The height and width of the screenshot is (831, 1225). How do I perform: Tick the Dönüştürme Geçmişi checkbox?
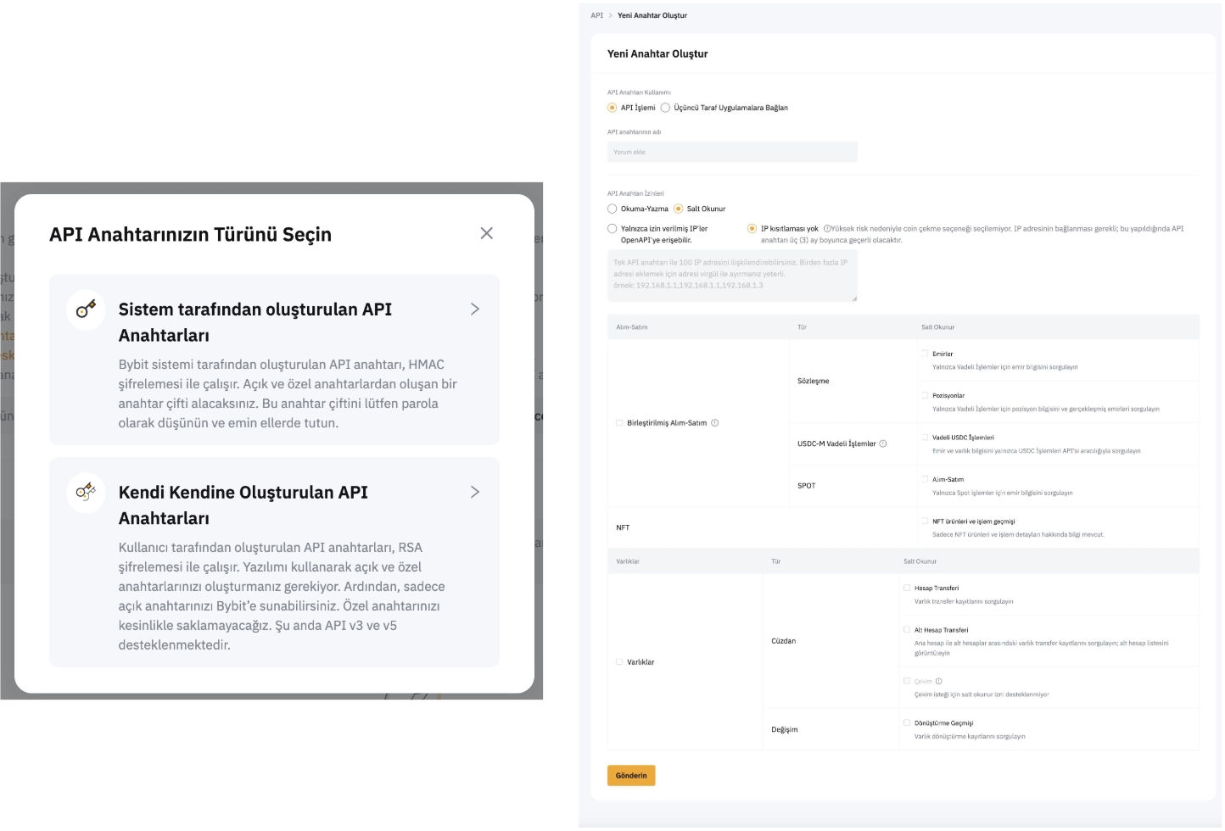click(907, 723)
